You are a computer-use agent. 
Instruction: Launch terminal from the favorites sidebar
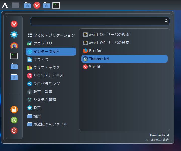[x=14, y=56]
